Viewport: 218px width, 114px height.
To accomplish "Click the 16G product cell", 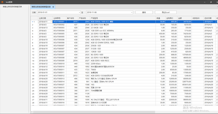I will (x=123, y=85).
